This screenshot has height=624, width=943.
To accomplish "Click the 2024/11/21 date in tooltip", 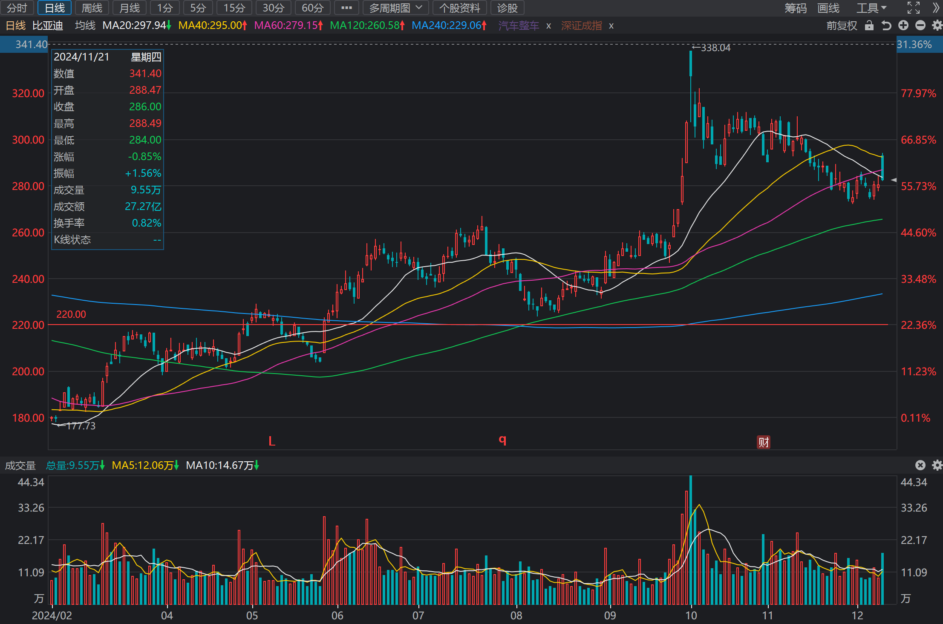I will (81, 57).
